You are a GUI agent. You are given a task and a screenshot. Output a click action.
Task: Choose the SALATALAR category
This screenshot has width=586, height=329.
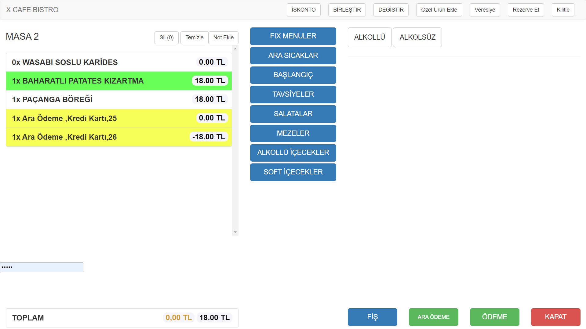point(293,114)
